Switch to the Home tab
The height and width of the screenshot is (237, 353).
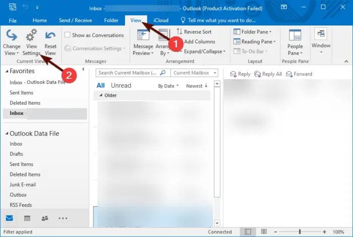(x=40, y=21)
